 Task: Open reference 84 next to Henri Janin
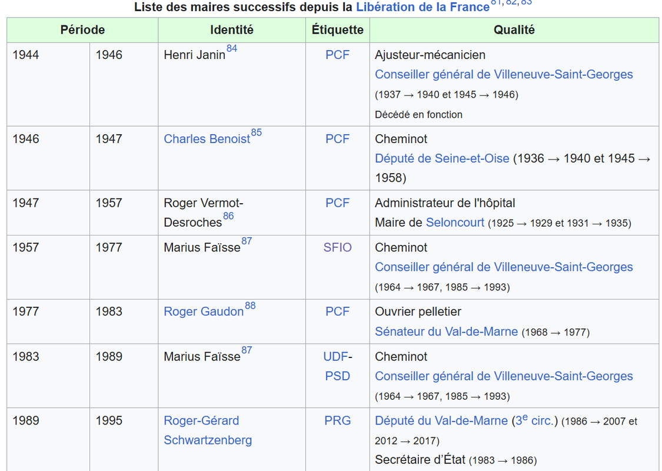(x=232, y=48)
